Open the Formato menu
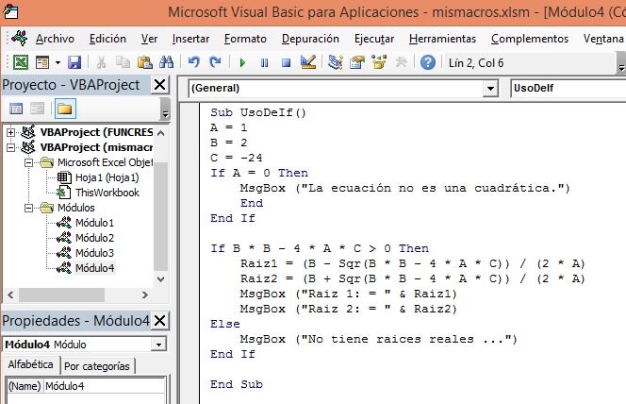This screenshot has height=404, width=626. 245,39
